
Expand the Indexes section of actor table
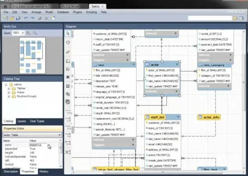coord(177,91)
